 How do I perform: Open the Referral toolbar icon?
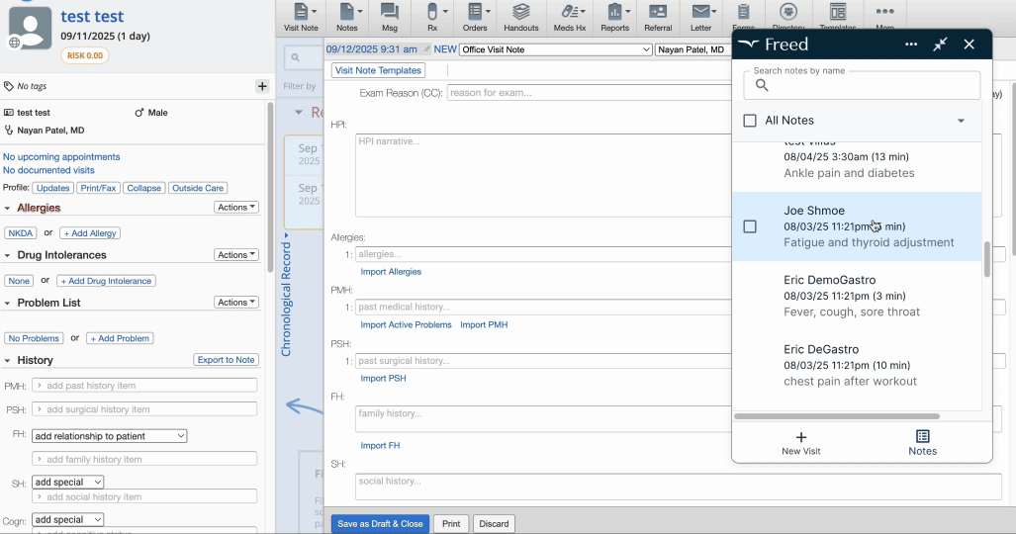pos(658,18)
